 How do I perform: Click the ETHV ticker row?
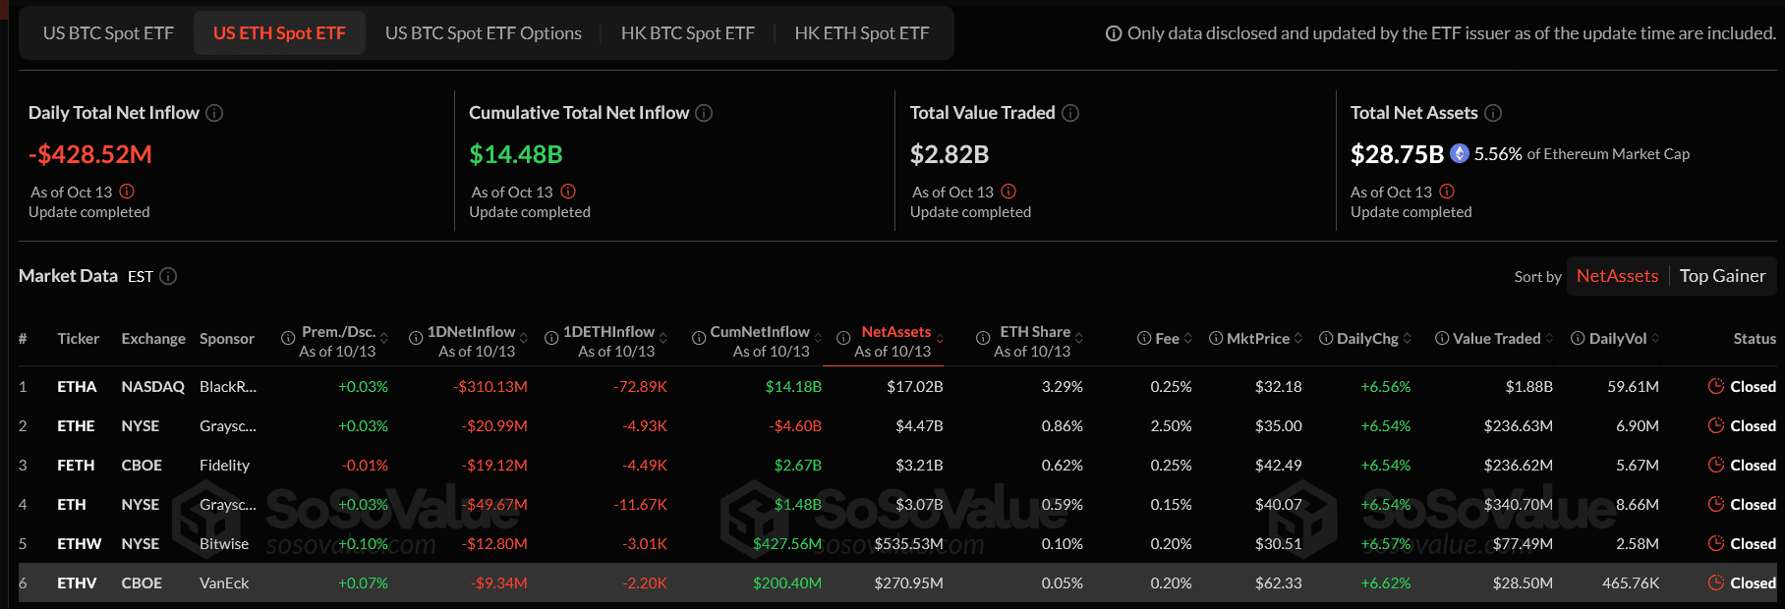[x=77, y=582]
